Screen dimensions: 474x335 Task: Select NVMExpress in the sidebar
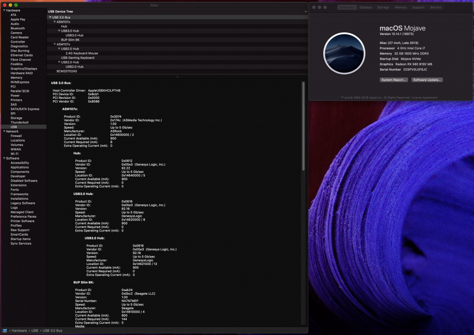[20, 82]
